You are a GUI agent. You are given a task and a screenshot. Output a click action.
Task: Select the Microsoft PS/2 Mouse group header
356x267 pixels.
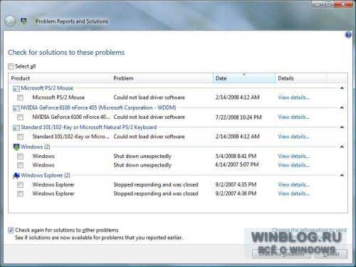[47, 88]
